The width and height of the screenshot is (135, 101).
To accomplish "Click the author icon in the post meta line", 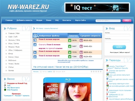I will pos(41,72).
